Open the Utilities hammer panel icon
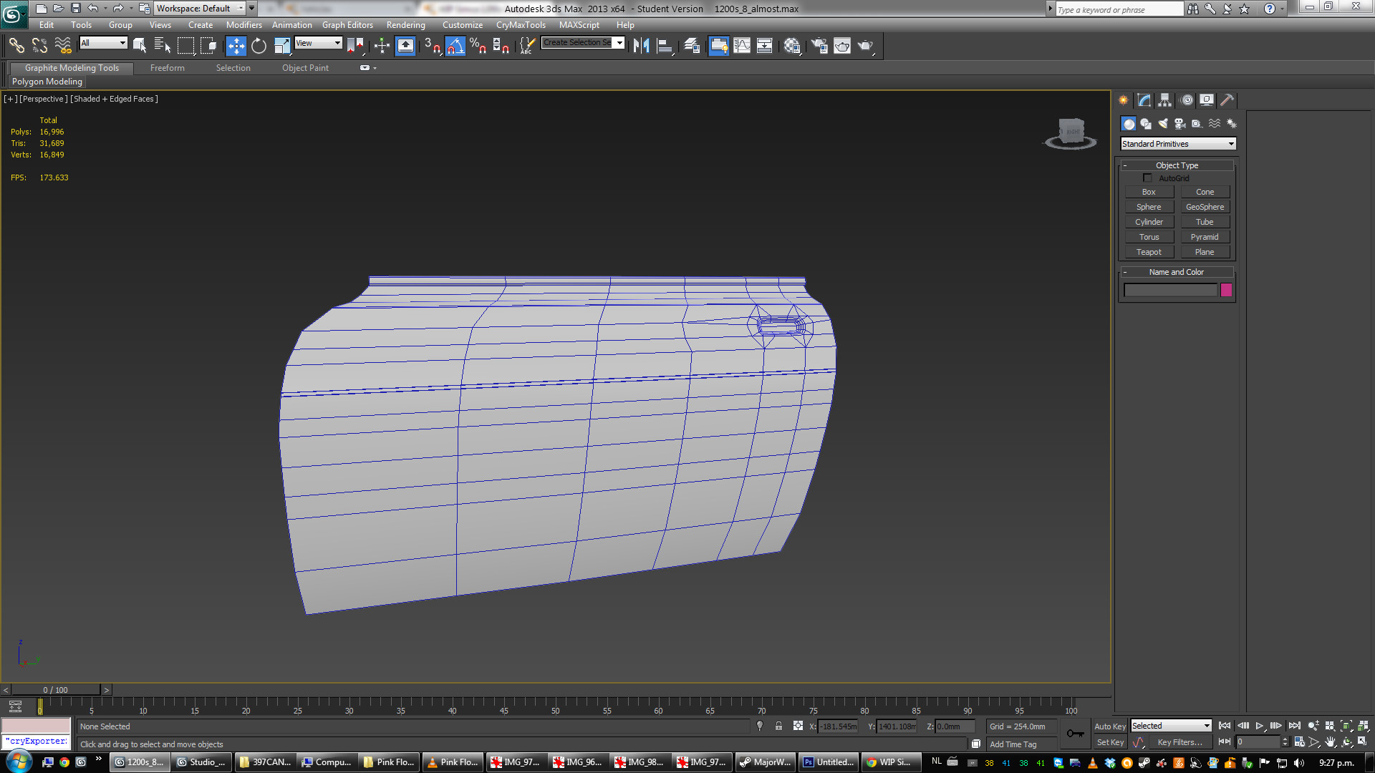 pos(1227,100)
